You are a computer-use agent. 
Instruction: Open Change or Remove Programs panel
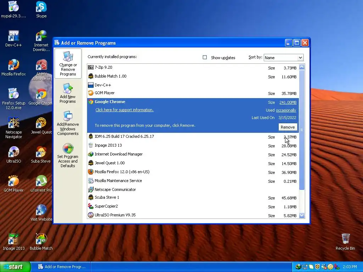click(68, 64)
